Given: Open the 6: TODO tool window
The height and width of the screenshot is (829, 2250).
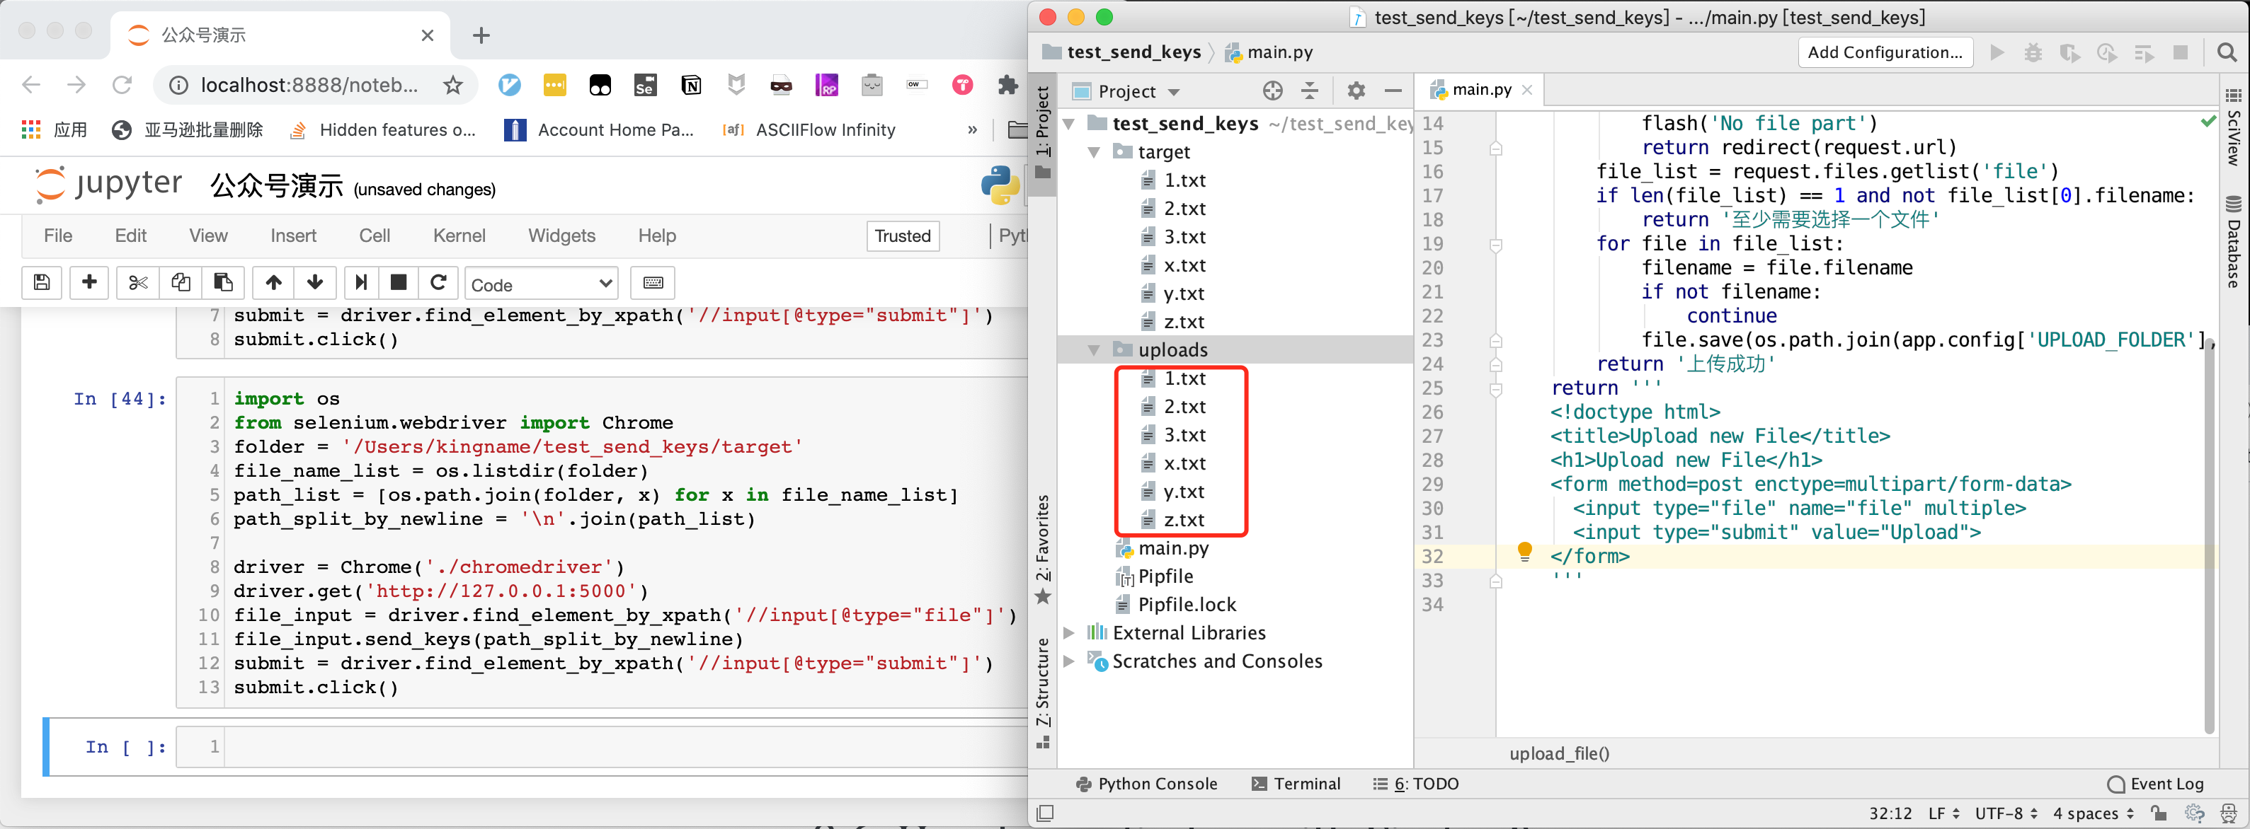Looking at the screenshot, I should point(1415,784).
